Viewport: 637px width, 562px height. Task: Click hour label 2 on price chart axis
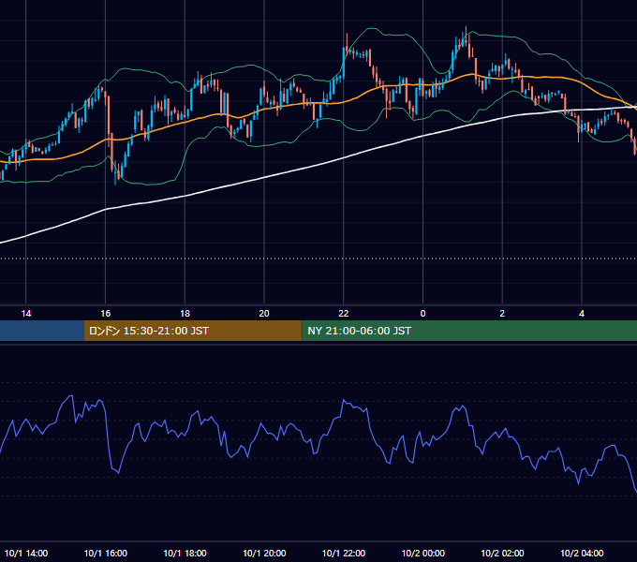coord(502,314)
